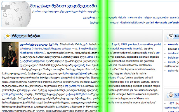Open the 'გეოგრაფია' portal link
Image resolution: width=179 pixels, height=112 pixels.
coord(90,18)
